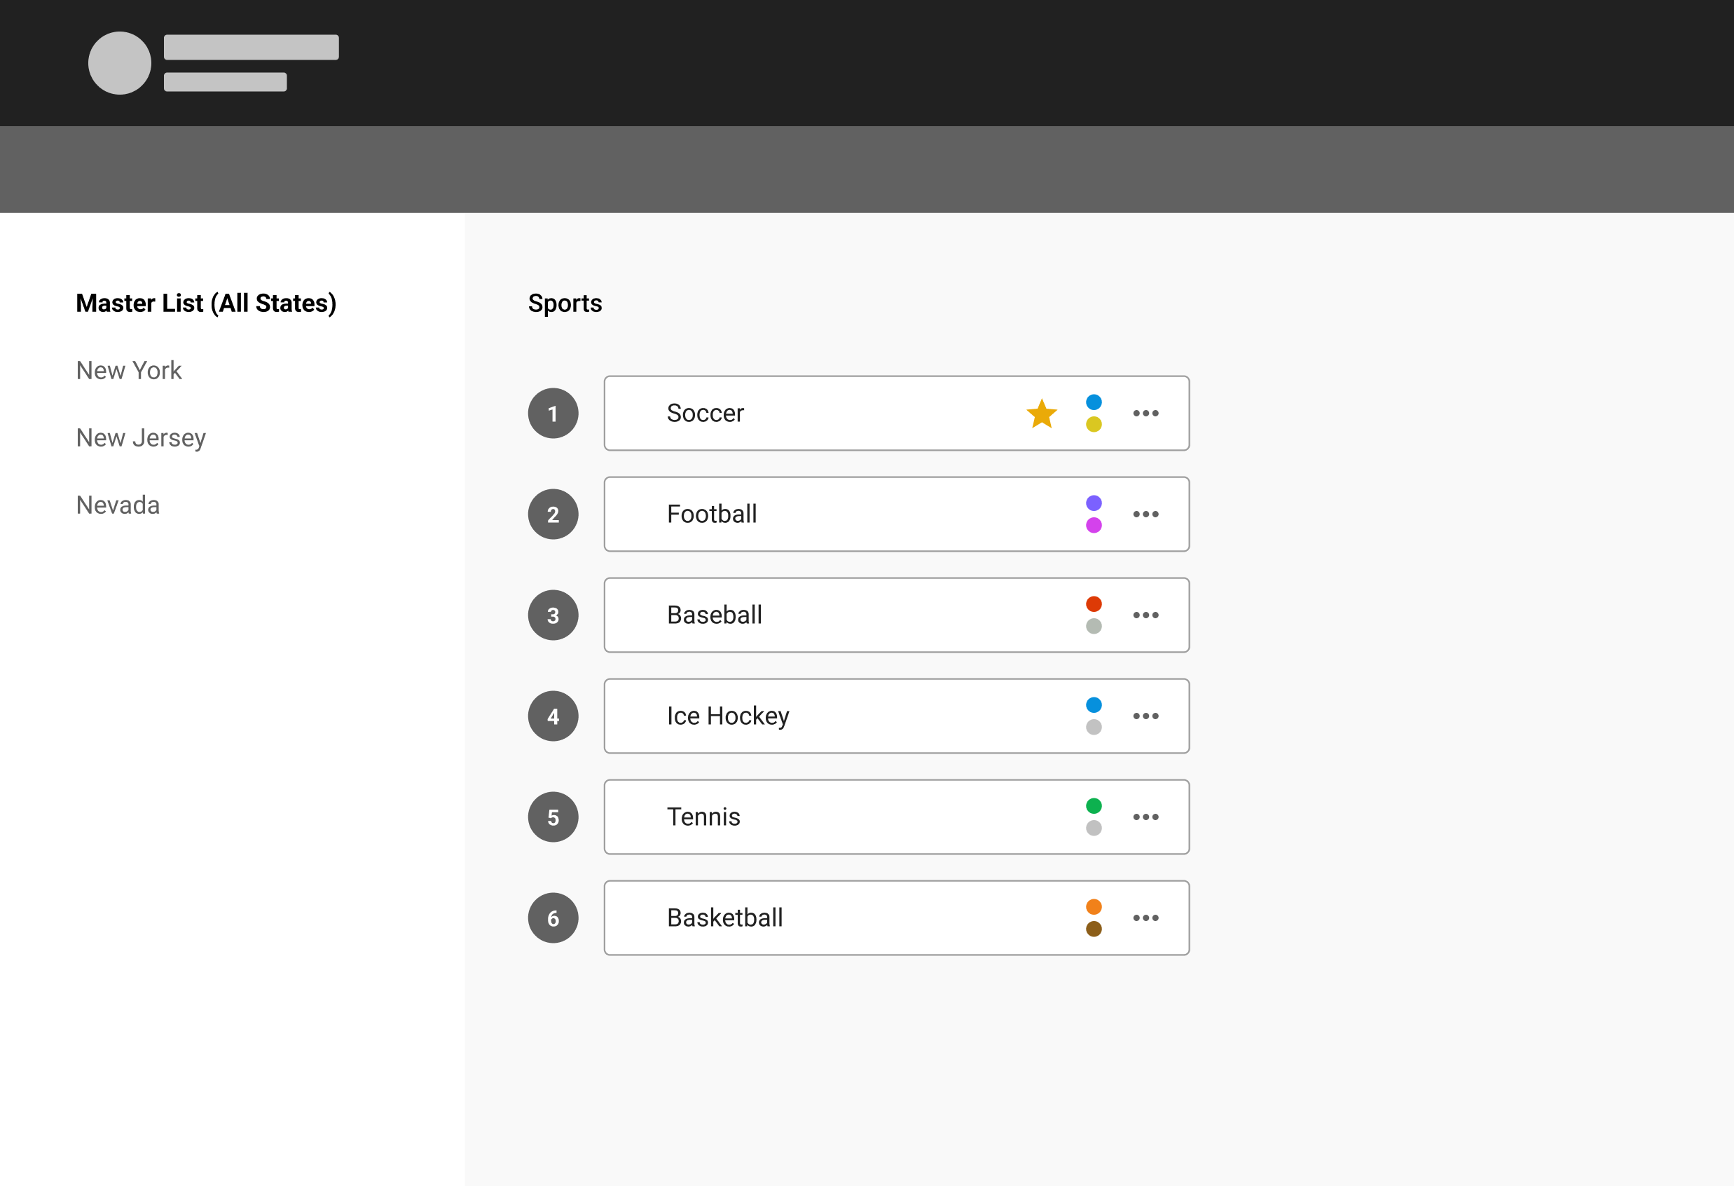Open the three-dot menu for Ice Hockey
The width and height of the screenshot is (1734, 1186).
[1145, 716]
